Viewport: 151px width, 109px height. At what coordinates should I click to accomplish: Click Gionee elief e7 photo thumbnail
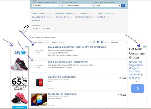pos(39,99)
